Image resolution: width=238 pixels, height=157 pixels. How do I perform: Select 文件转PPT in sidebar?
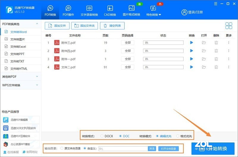[x=21, y=54]
